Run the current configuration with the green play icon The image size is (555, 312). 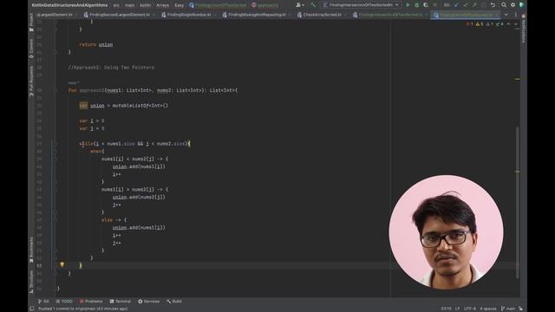pos(408,5)
